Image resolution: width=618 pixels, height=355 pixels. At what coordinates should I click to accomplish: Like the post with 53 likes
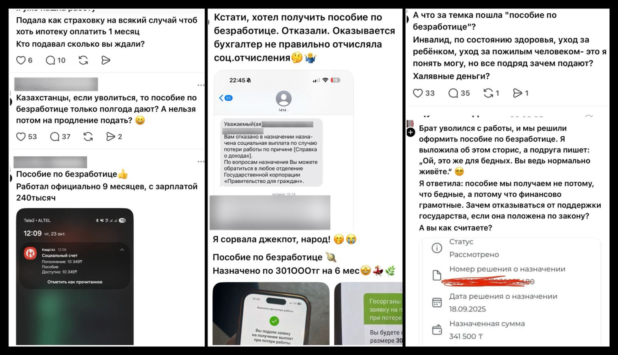tap(21, 137)
